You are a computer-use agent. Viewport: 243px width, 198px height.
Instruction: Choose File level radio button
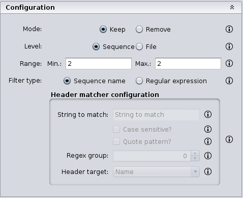coord(139,46)
